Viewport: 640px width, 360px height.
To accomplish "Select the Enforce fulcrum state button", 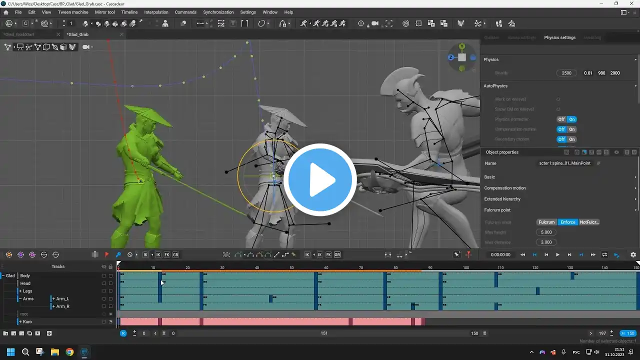I will coord(567,222).
